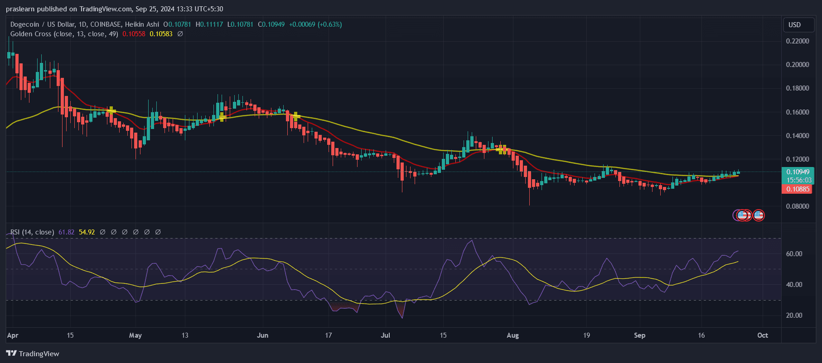Click the TradingView logo at the bottom
The width and height of the screenshot is (822, 363).
click(x=33, y=353)
